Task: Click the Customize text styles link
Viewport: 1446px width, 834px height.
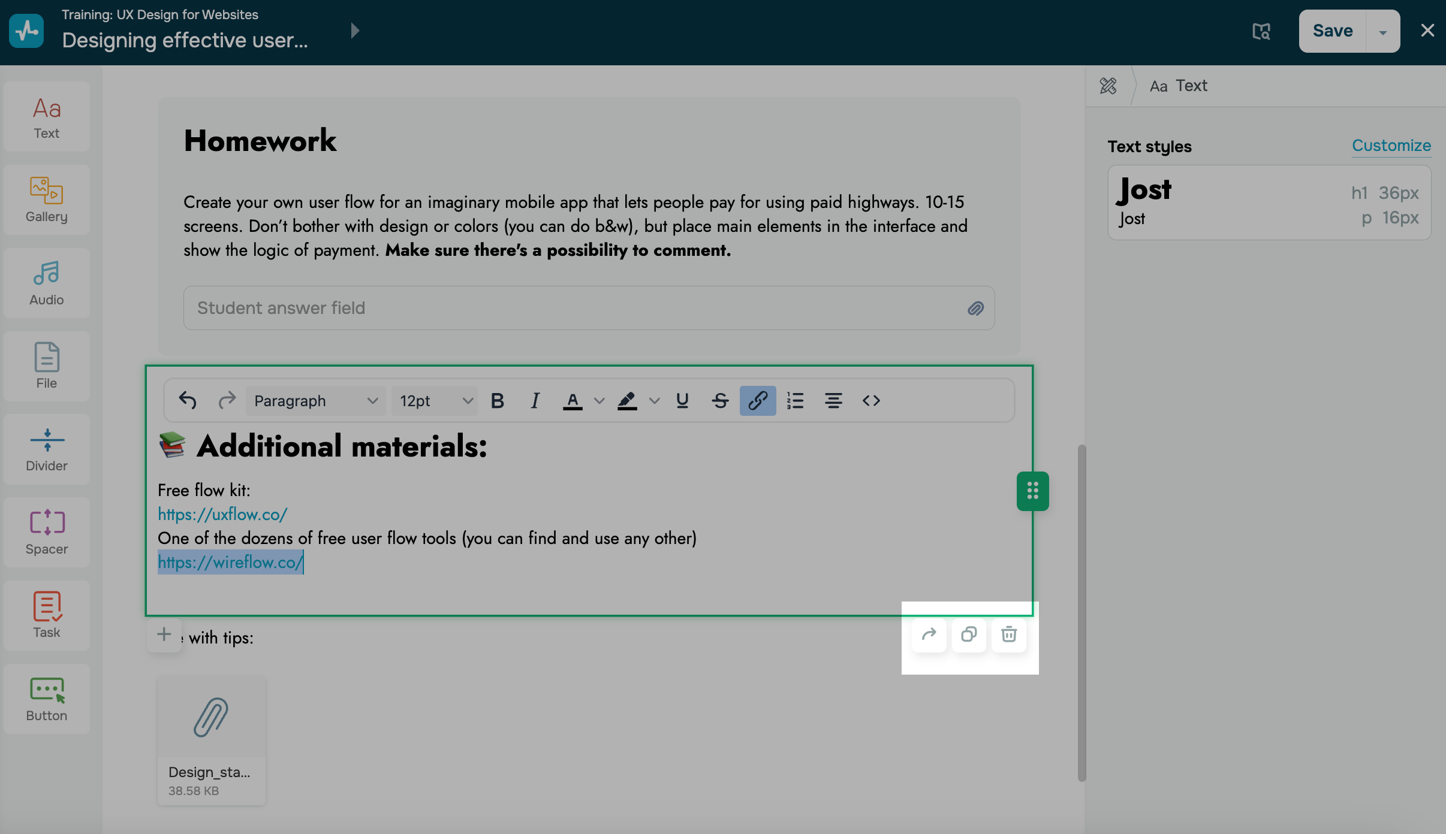Action: click(x=1391, y=146)
